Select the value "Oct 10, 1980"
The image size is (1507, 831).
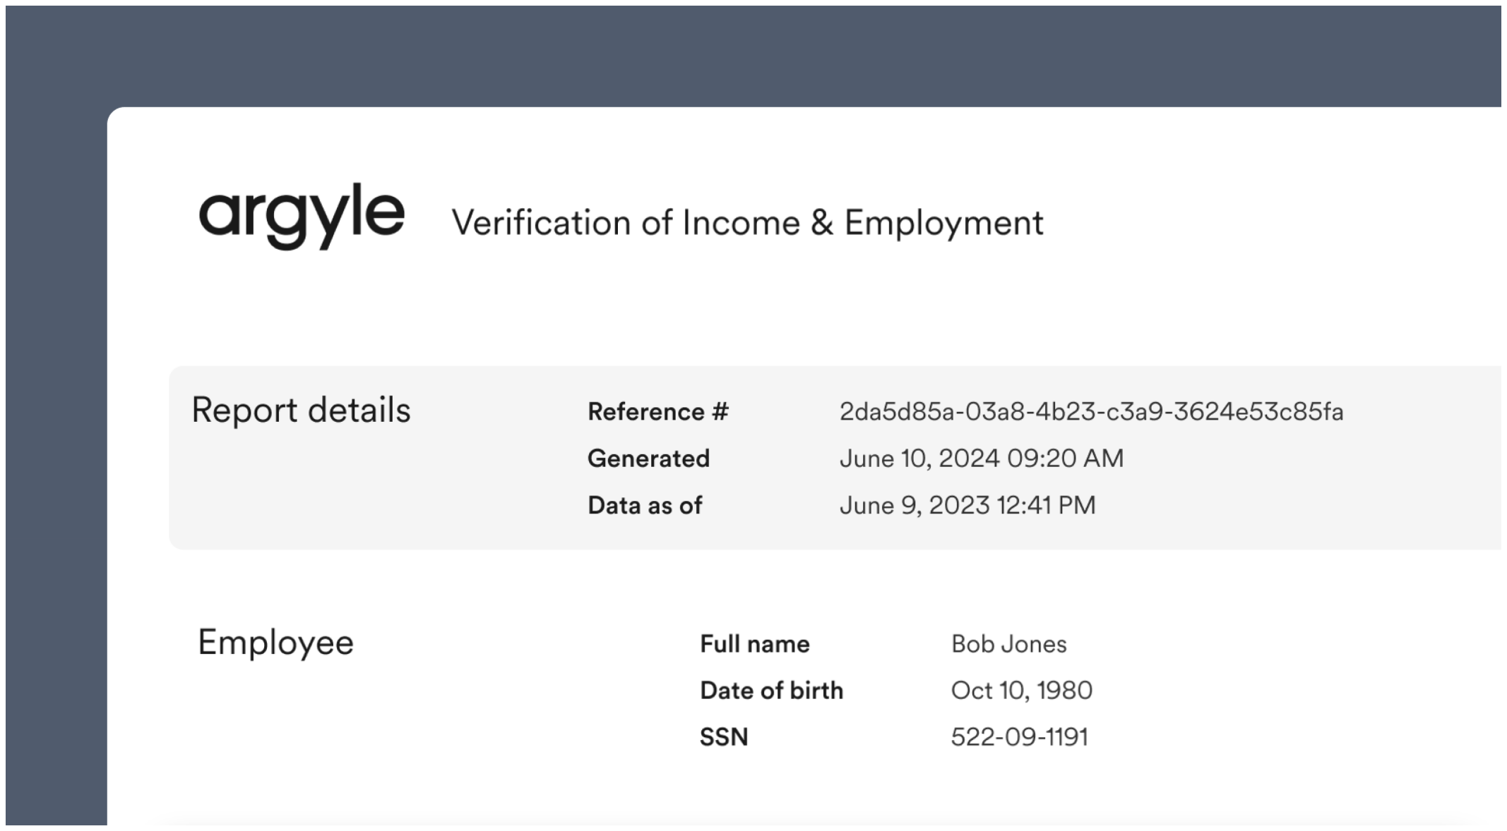pyautogui.click(x=1021, y=691)
